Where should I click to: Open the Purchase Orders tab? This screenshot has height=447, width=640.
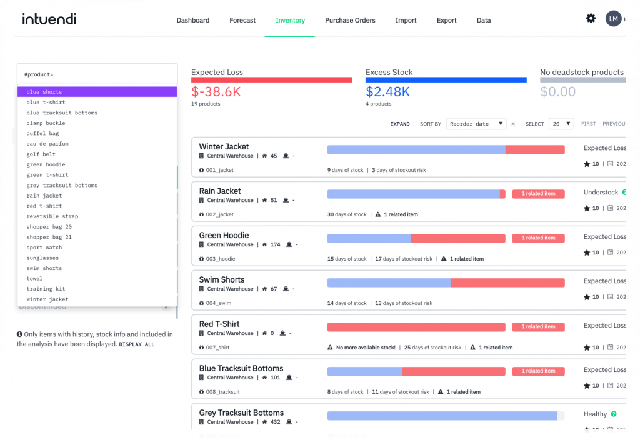350,21
